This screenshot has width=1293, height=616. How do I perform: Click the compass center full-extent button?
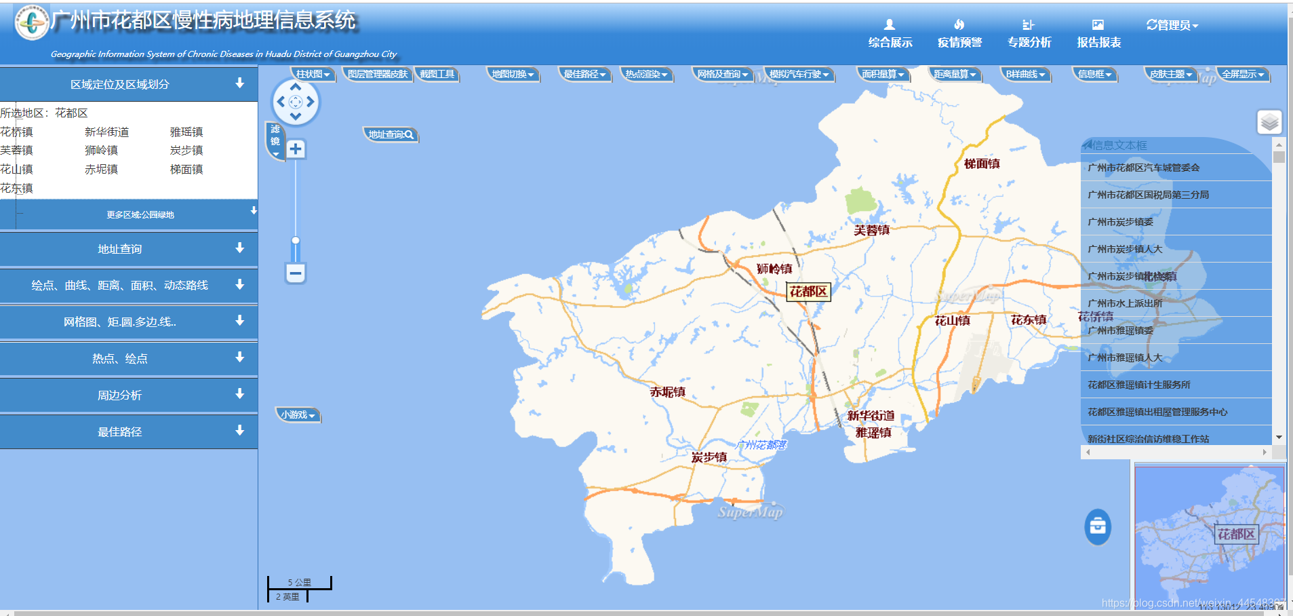coord(296,102)
